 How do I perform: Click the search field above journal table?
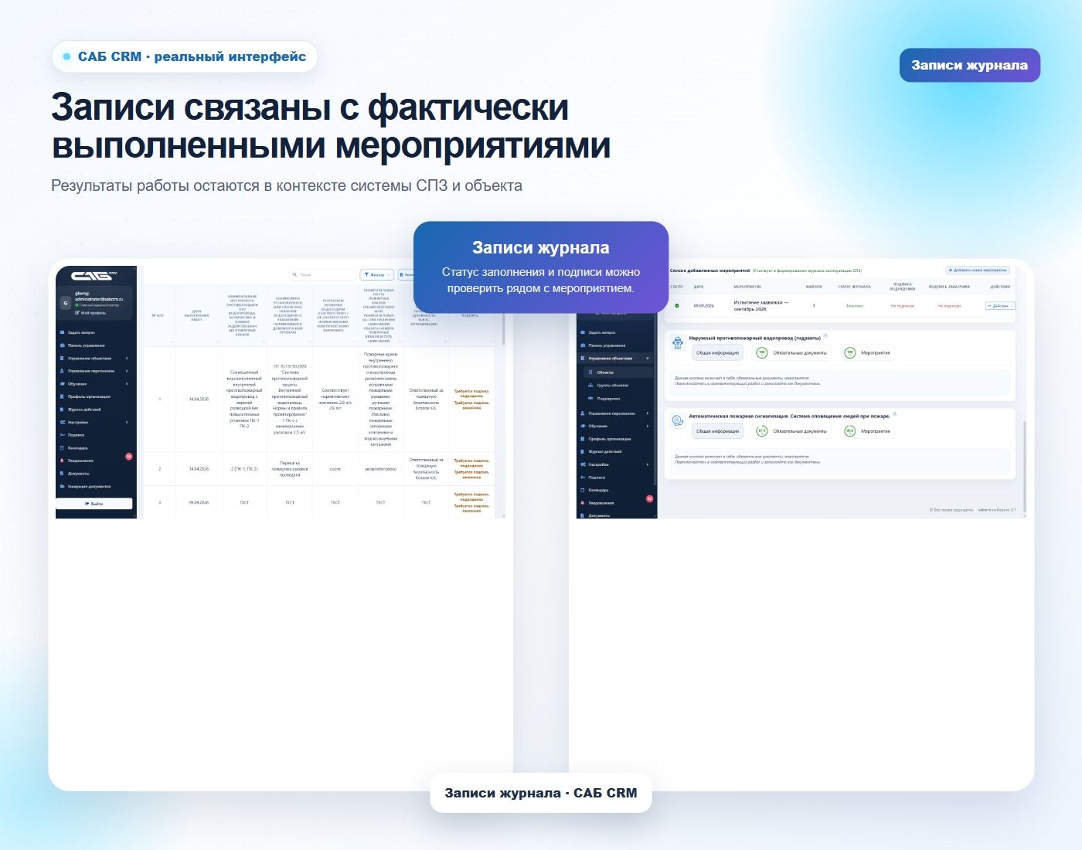[x=323, y=274]
